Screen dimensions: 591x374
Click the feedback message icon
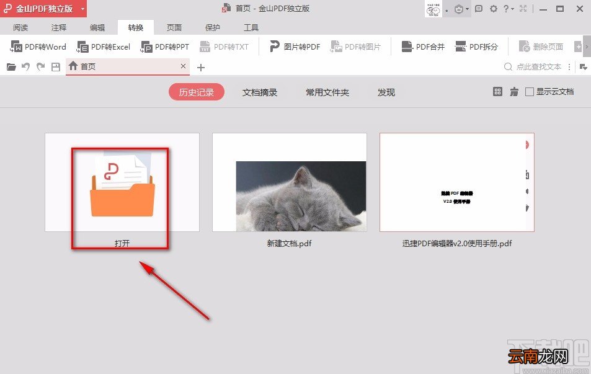pyautogui.click(x=479, y=8)
